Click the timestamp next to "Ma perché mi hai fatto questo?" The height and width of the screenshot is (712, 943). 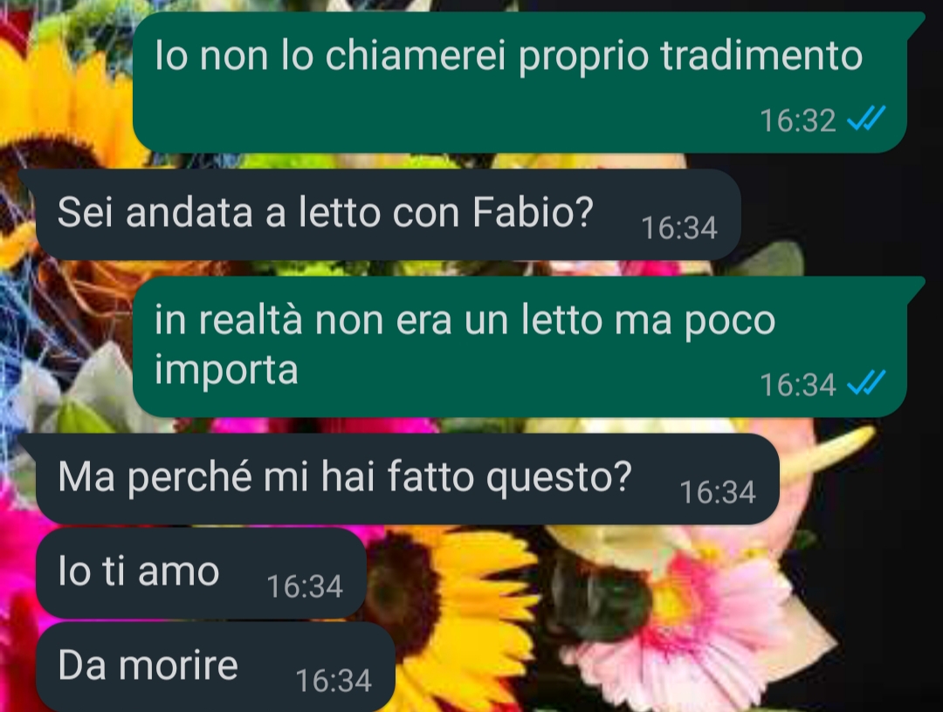point(718,493)
